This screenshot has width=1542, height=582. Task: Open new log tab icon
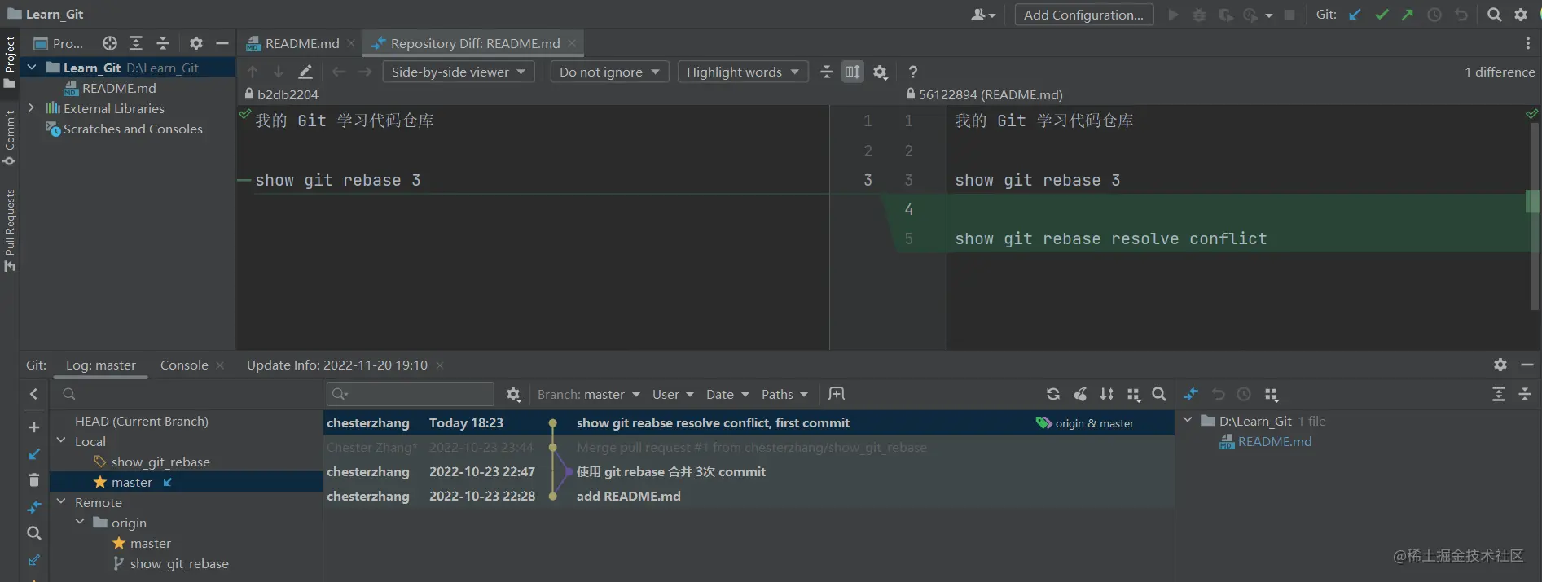pyautogui.click(x=837, y=394)
